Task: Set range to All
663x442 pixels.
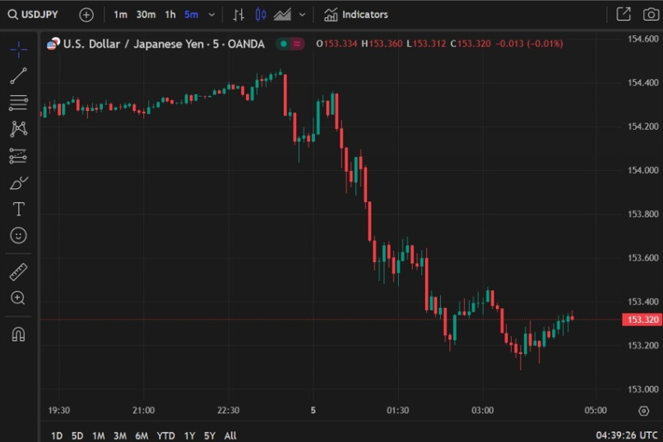Action: pos(230,435)
